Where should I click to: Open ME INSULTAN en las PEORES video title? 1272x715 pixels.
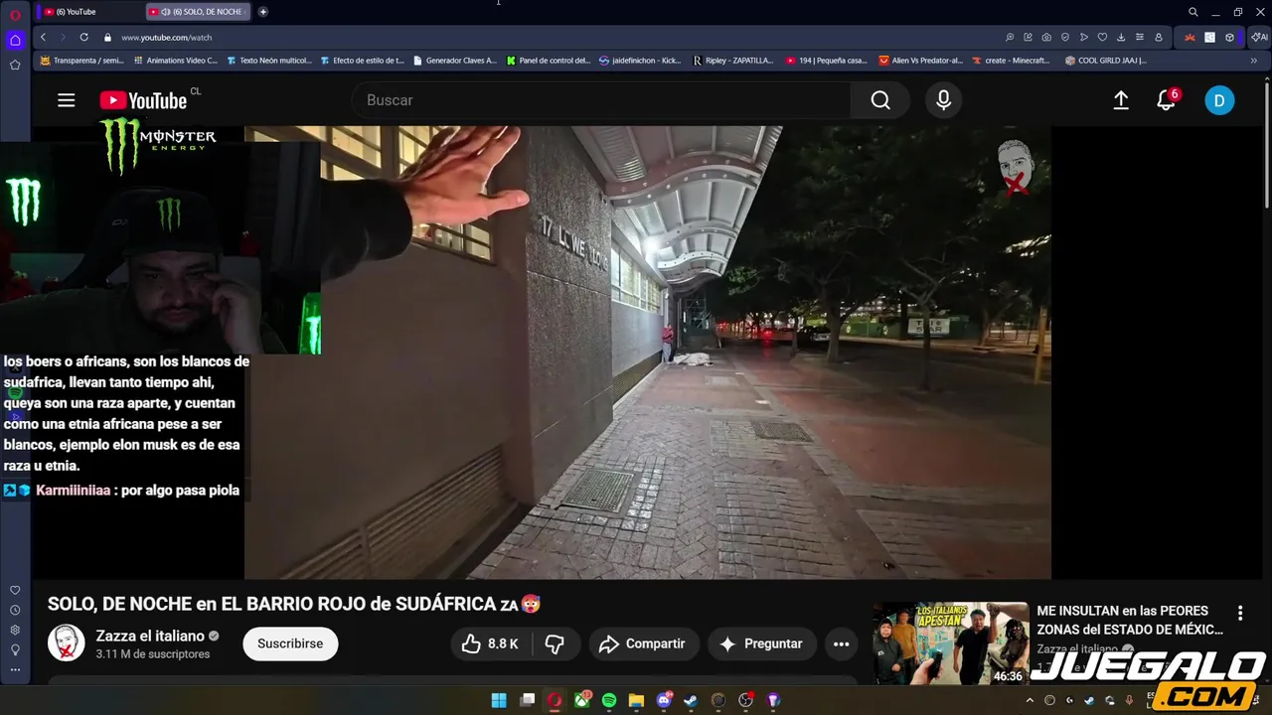tap(1130, 620)
